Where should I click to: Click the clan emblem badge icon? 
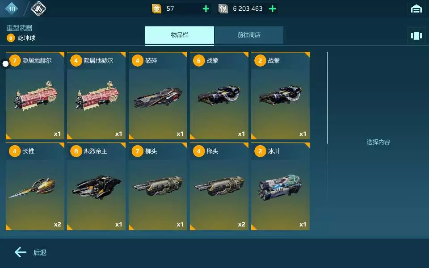38,8
